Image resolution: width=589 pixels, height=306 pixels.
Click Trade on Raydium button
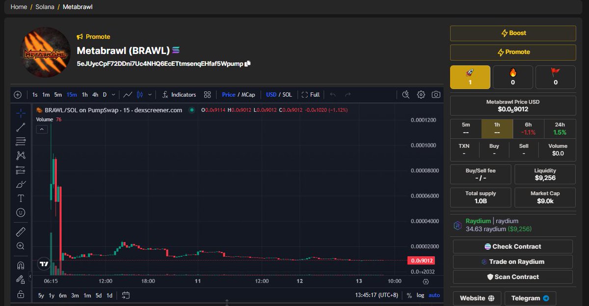point(513,262)
